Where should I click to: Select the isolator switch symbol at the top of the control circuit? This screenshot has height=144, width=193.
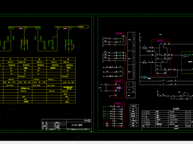pos(140,38)
